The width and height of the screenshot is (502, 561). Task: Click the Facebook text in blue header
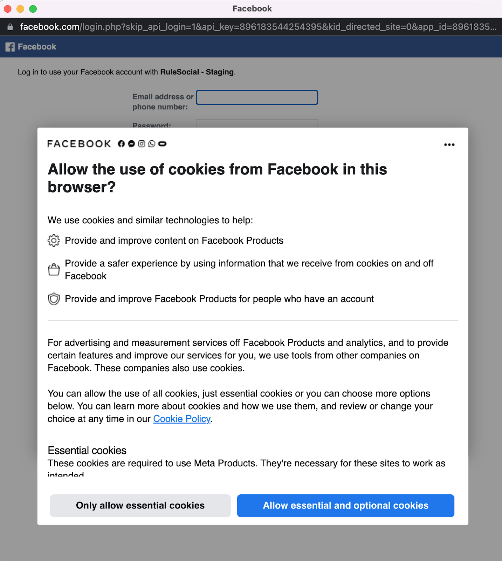click(x=37, y=47)
